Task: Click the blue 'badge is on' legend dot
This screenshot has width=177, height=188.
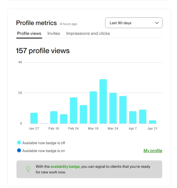Action: click(19, 151)
